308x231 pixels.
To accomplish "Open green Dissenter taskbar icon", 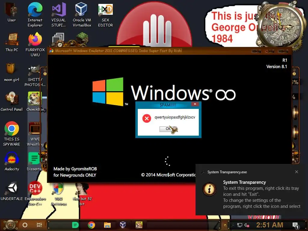I will 75,225.
